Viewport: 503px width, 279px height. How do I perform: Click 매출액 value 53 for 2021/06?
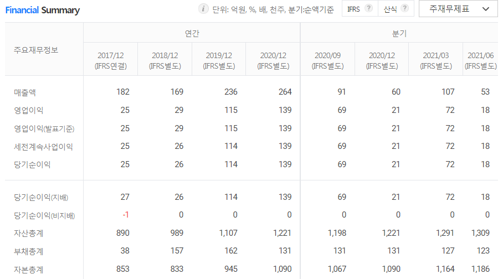(485, 92)
